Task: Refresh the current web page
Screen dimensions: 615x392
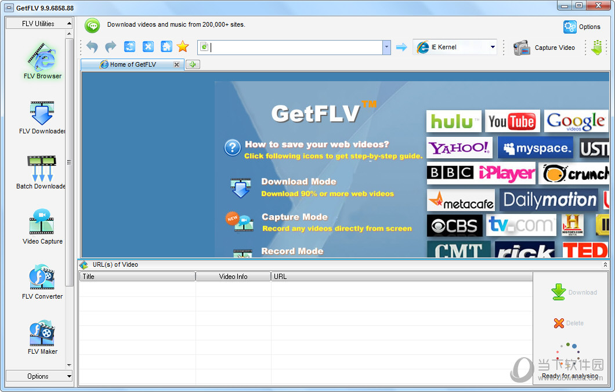Action: pos(129,46)
